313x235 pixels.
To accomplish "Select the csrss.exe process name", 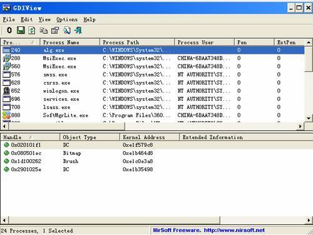I will [x=57, y=83].
